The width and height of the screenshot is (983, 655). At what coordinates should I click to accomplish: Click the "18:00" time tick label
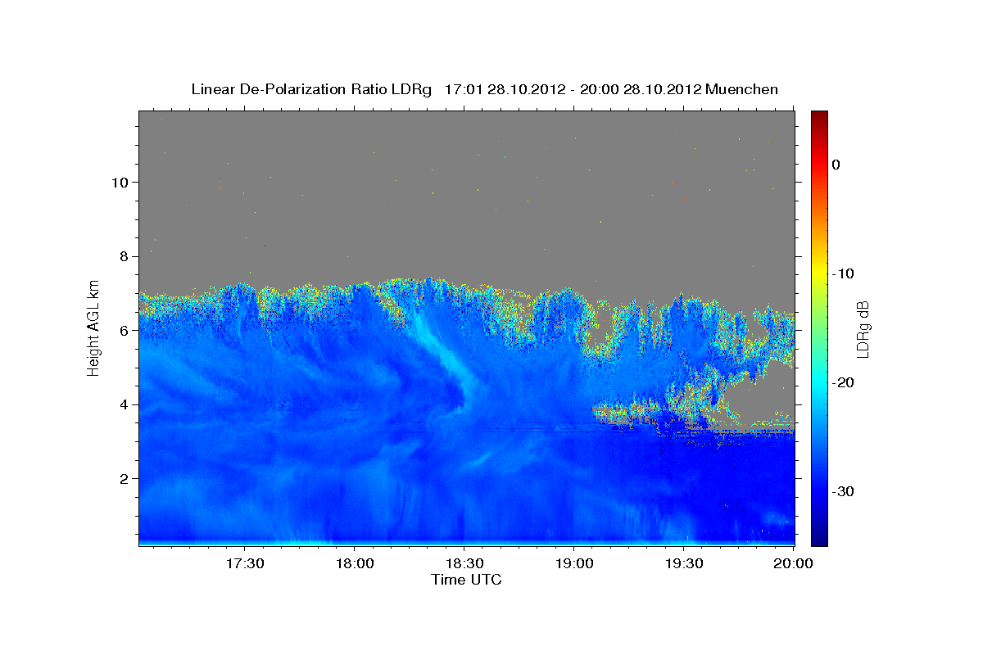click(x=354, y=564)
